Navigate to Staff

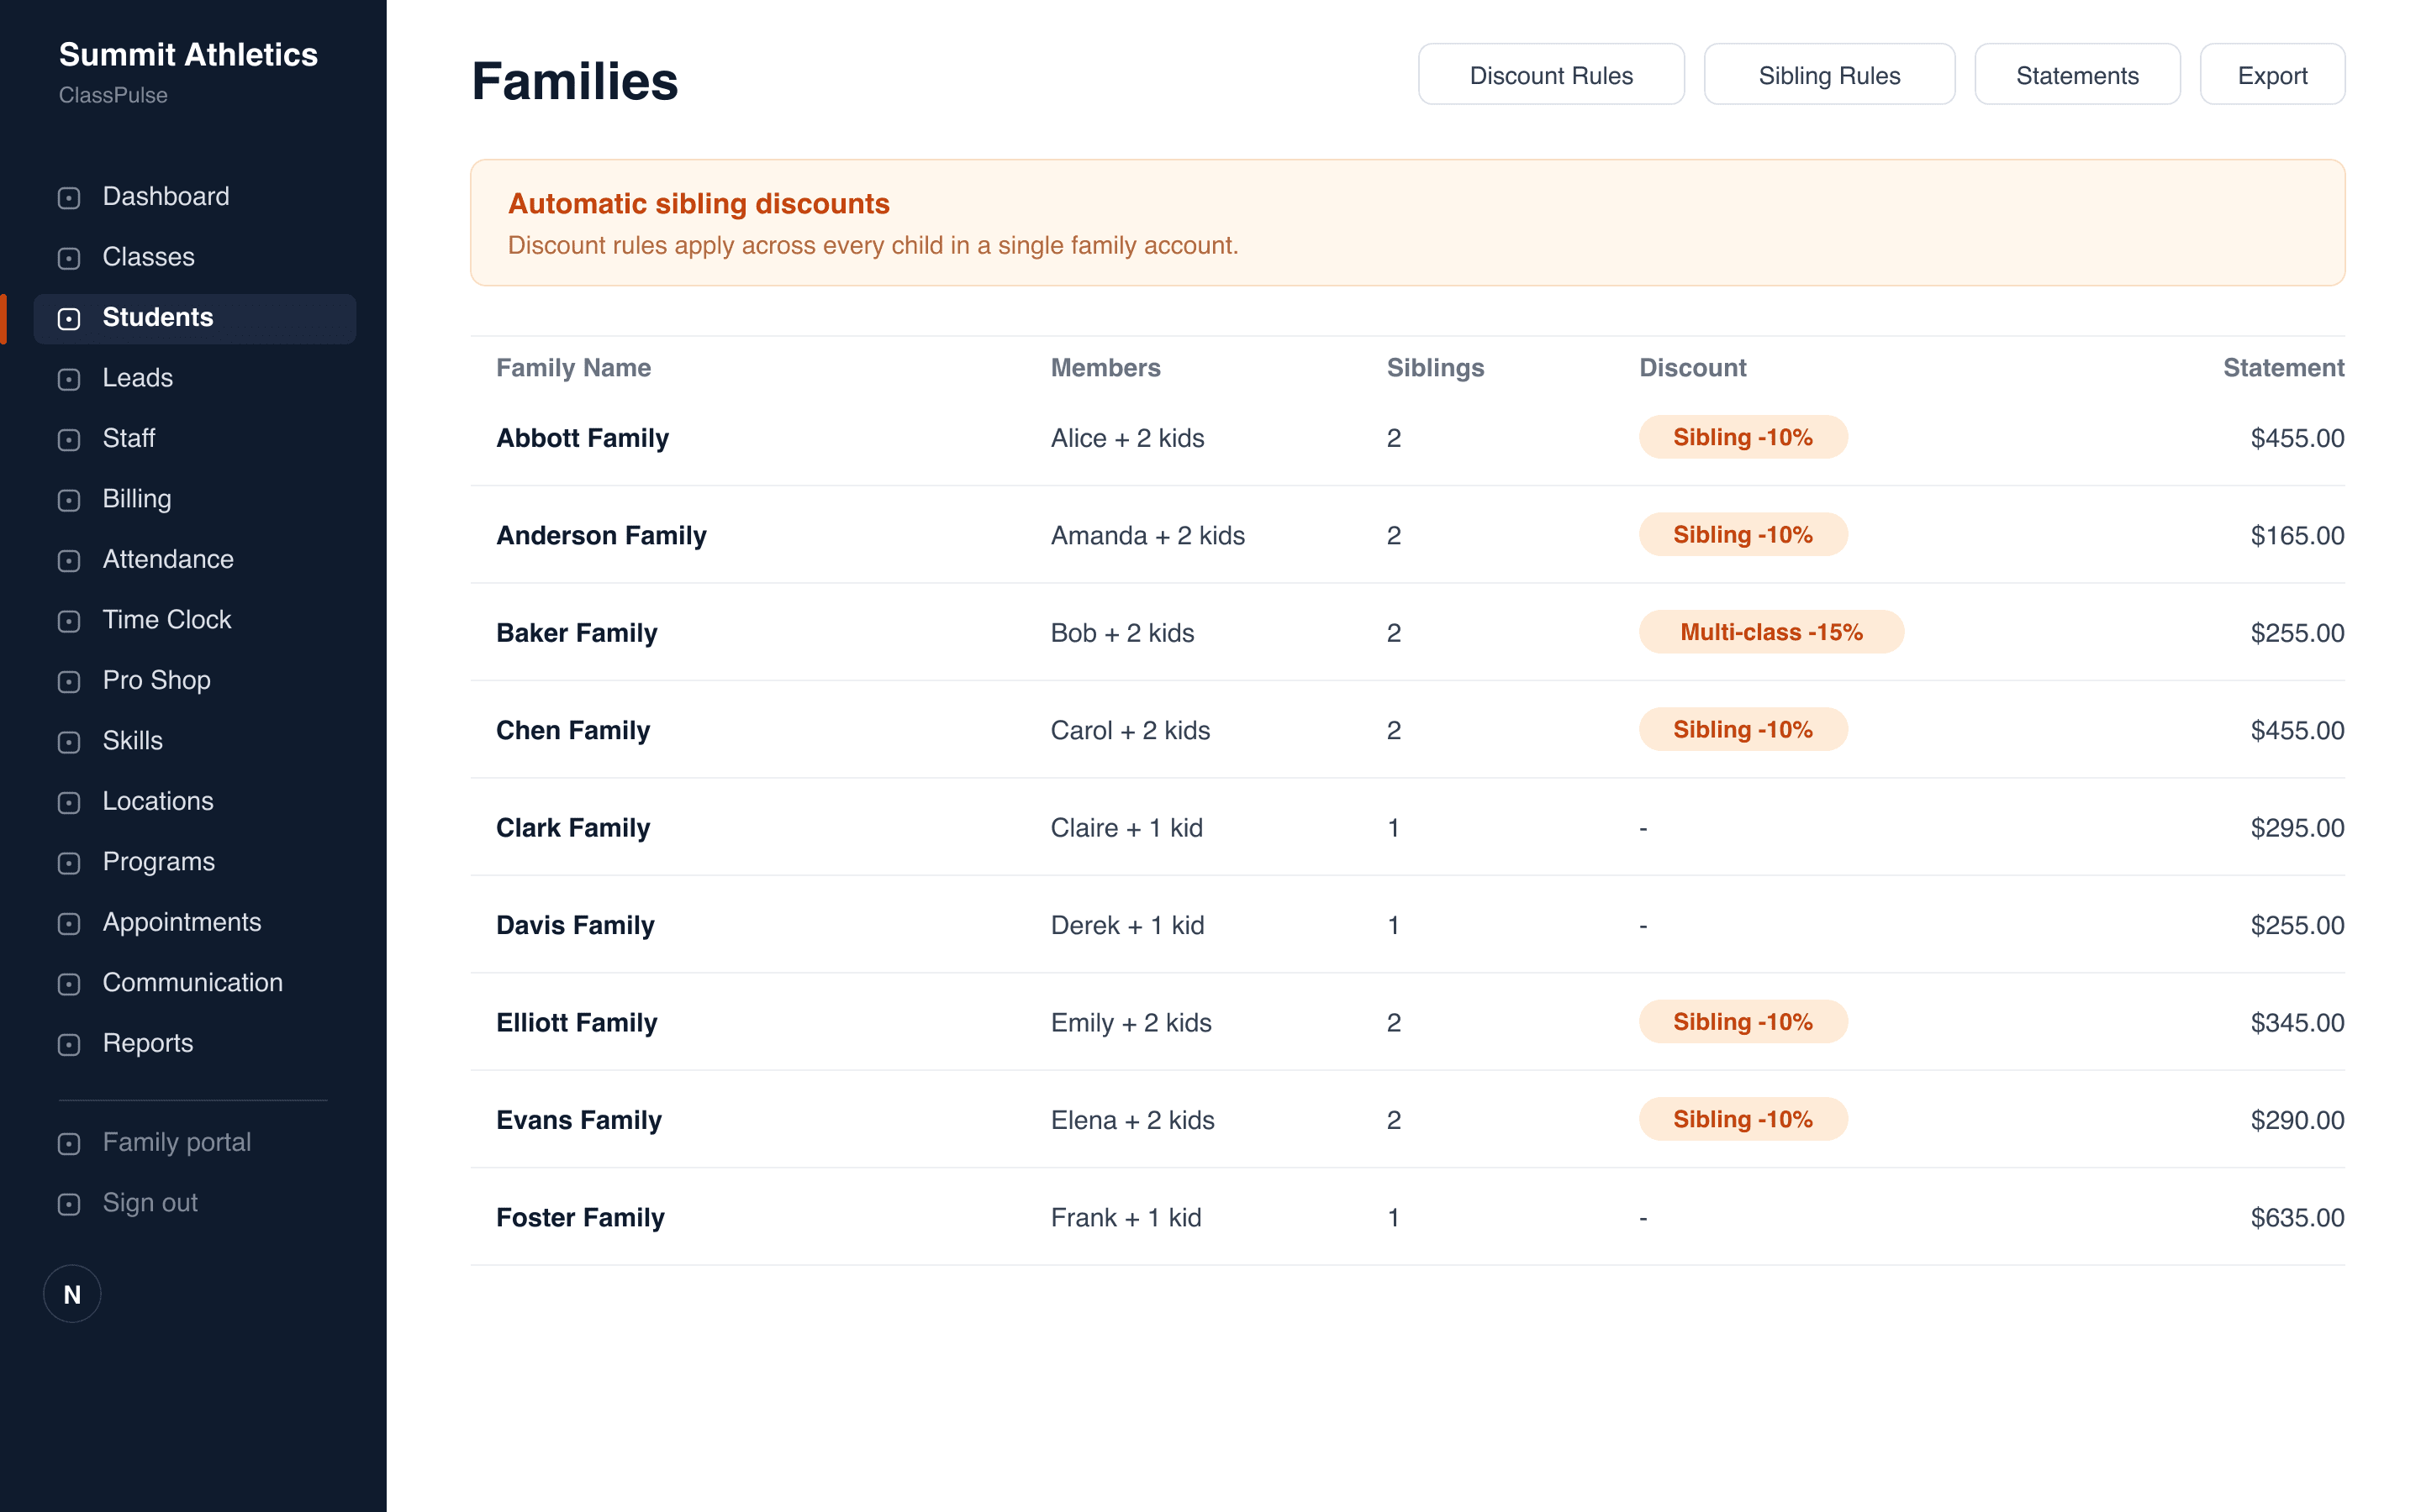pos(195,439)
